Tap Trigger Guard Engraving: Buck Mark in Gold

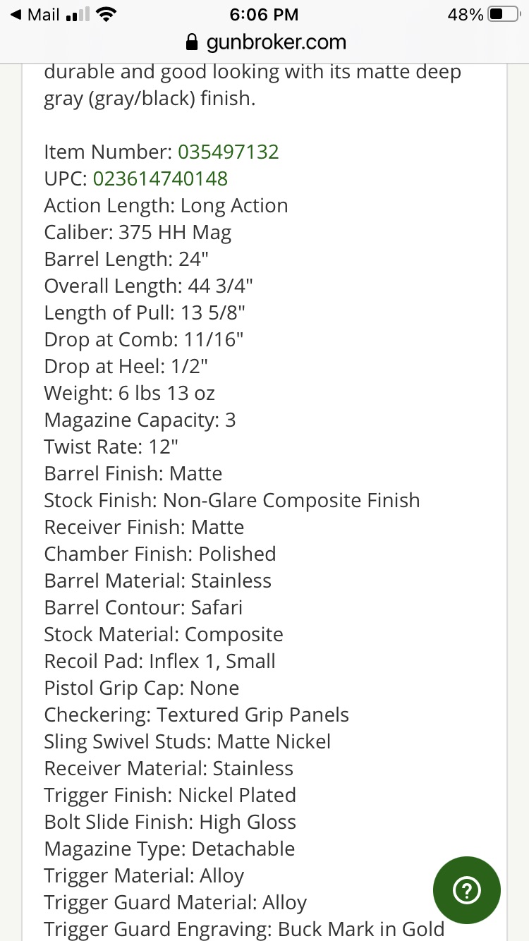[x=244, y=929]
